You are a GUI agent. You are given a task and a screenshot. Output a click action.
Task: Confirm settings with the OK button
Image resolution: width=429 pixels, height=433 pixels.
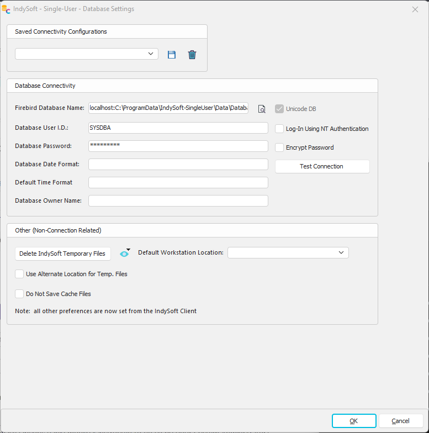pos(354,421)
